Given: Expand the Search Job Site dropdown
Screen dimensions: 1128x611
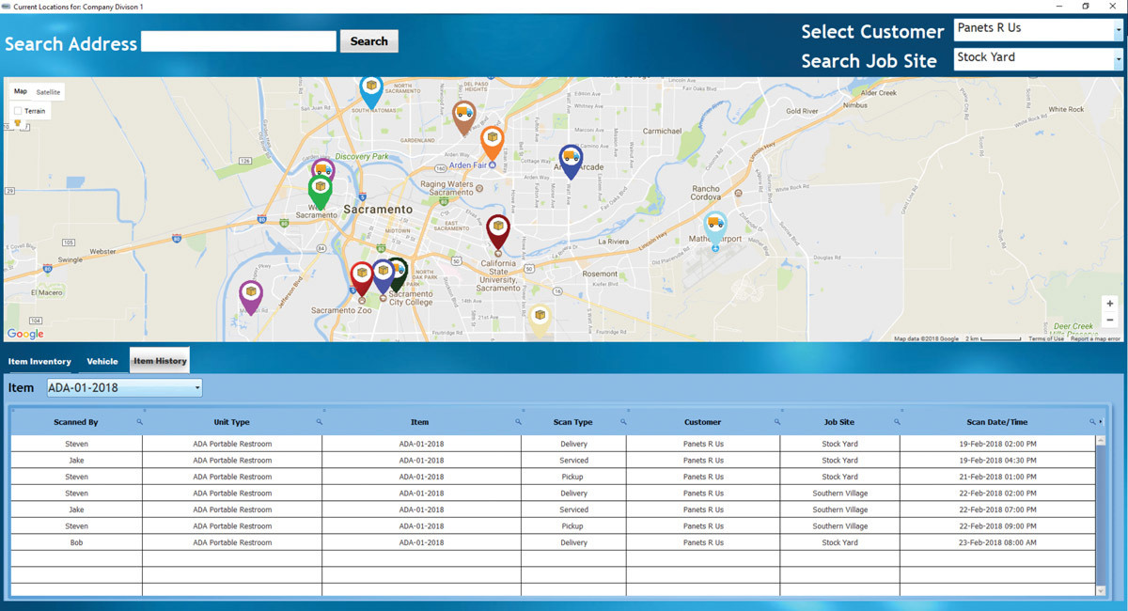Looking at the screenshot, I should (x=1118, y=59).
